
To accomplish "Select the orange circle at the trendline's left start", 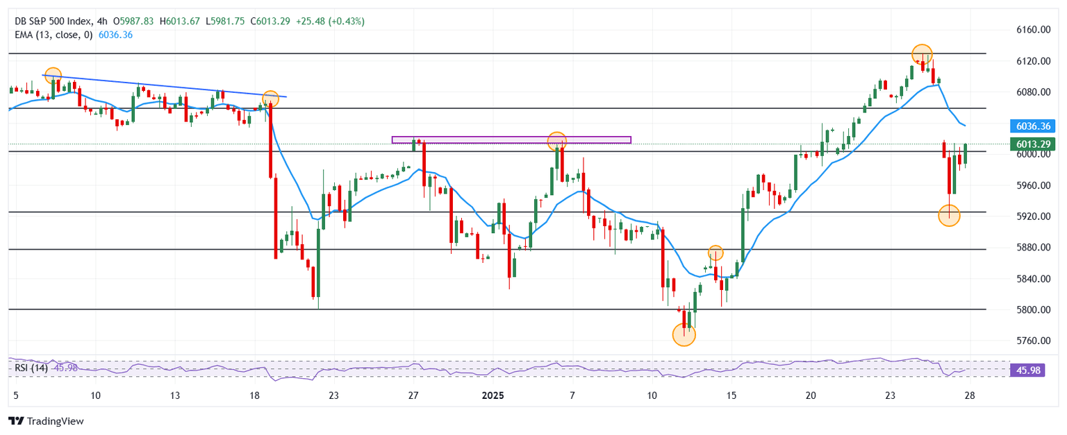I will pyautogui.click(x=53, y=76).
